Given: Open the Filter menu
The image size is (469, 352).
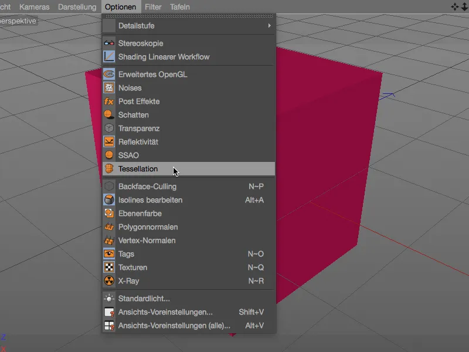Looking at the screenshot, I should point(153,7).
